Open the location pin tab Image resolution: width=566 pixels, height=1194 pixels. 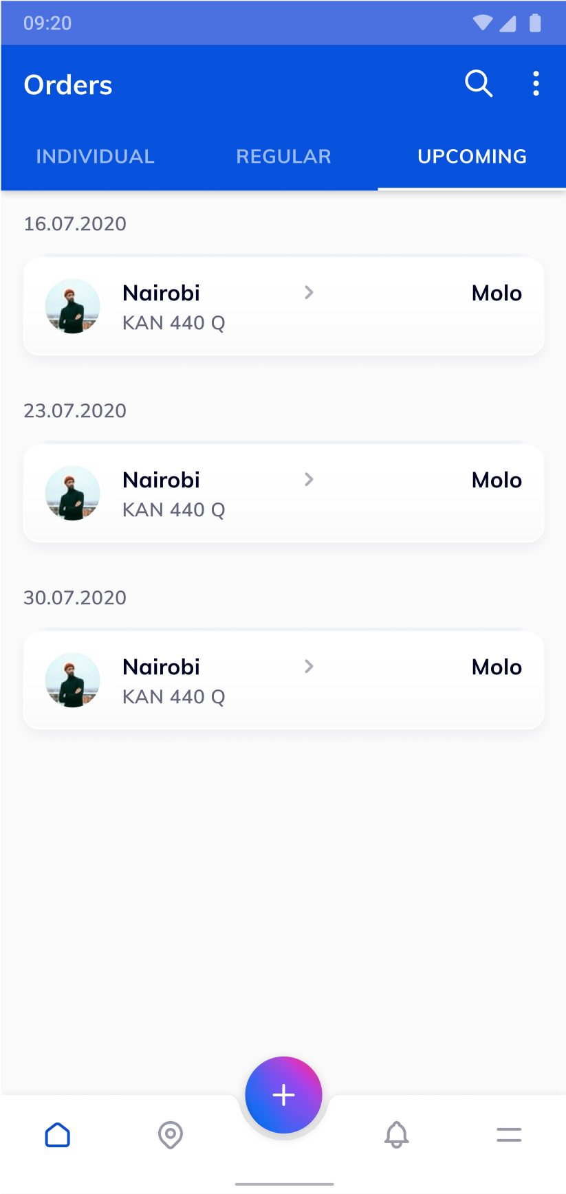[x=171, y=1135]
